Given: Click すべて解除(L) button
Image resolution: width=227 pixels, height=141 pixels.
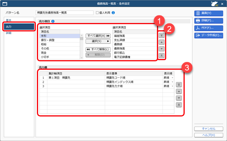Looking at the screenshot, I should coord(98,49).
